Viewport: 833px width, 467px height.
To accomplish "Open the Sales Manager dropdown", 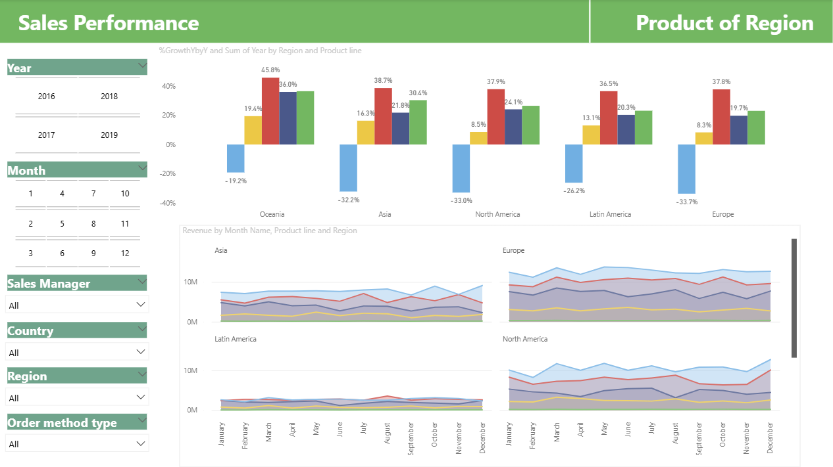I will click(77, 305).
